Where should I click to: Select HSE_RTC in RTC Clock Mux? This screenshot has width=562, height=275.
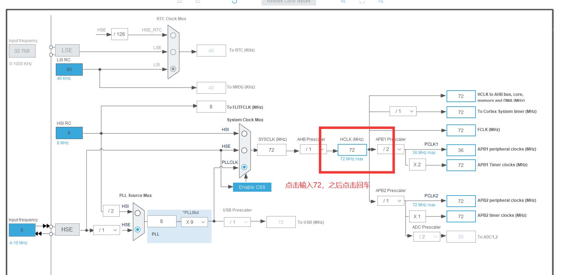click(x=173, y=35)
